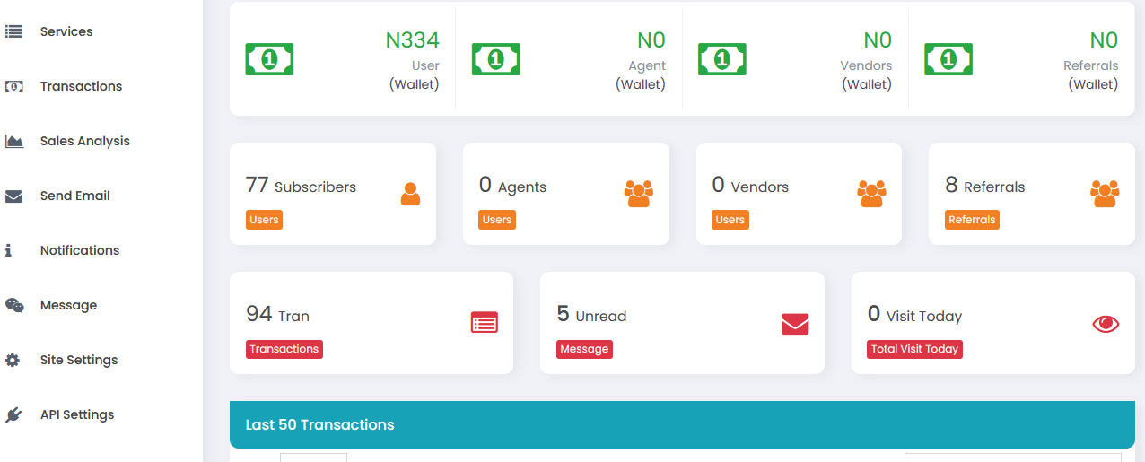The image size is (1145, 462).
Task: Open Sales Analysis in the sidebar
Action: coord(84,141)
